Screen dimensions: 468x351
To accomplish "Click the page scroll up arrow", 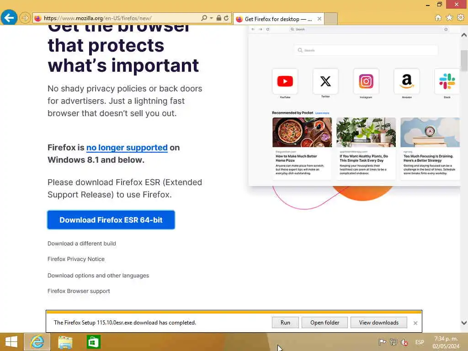I will point(464,35).
